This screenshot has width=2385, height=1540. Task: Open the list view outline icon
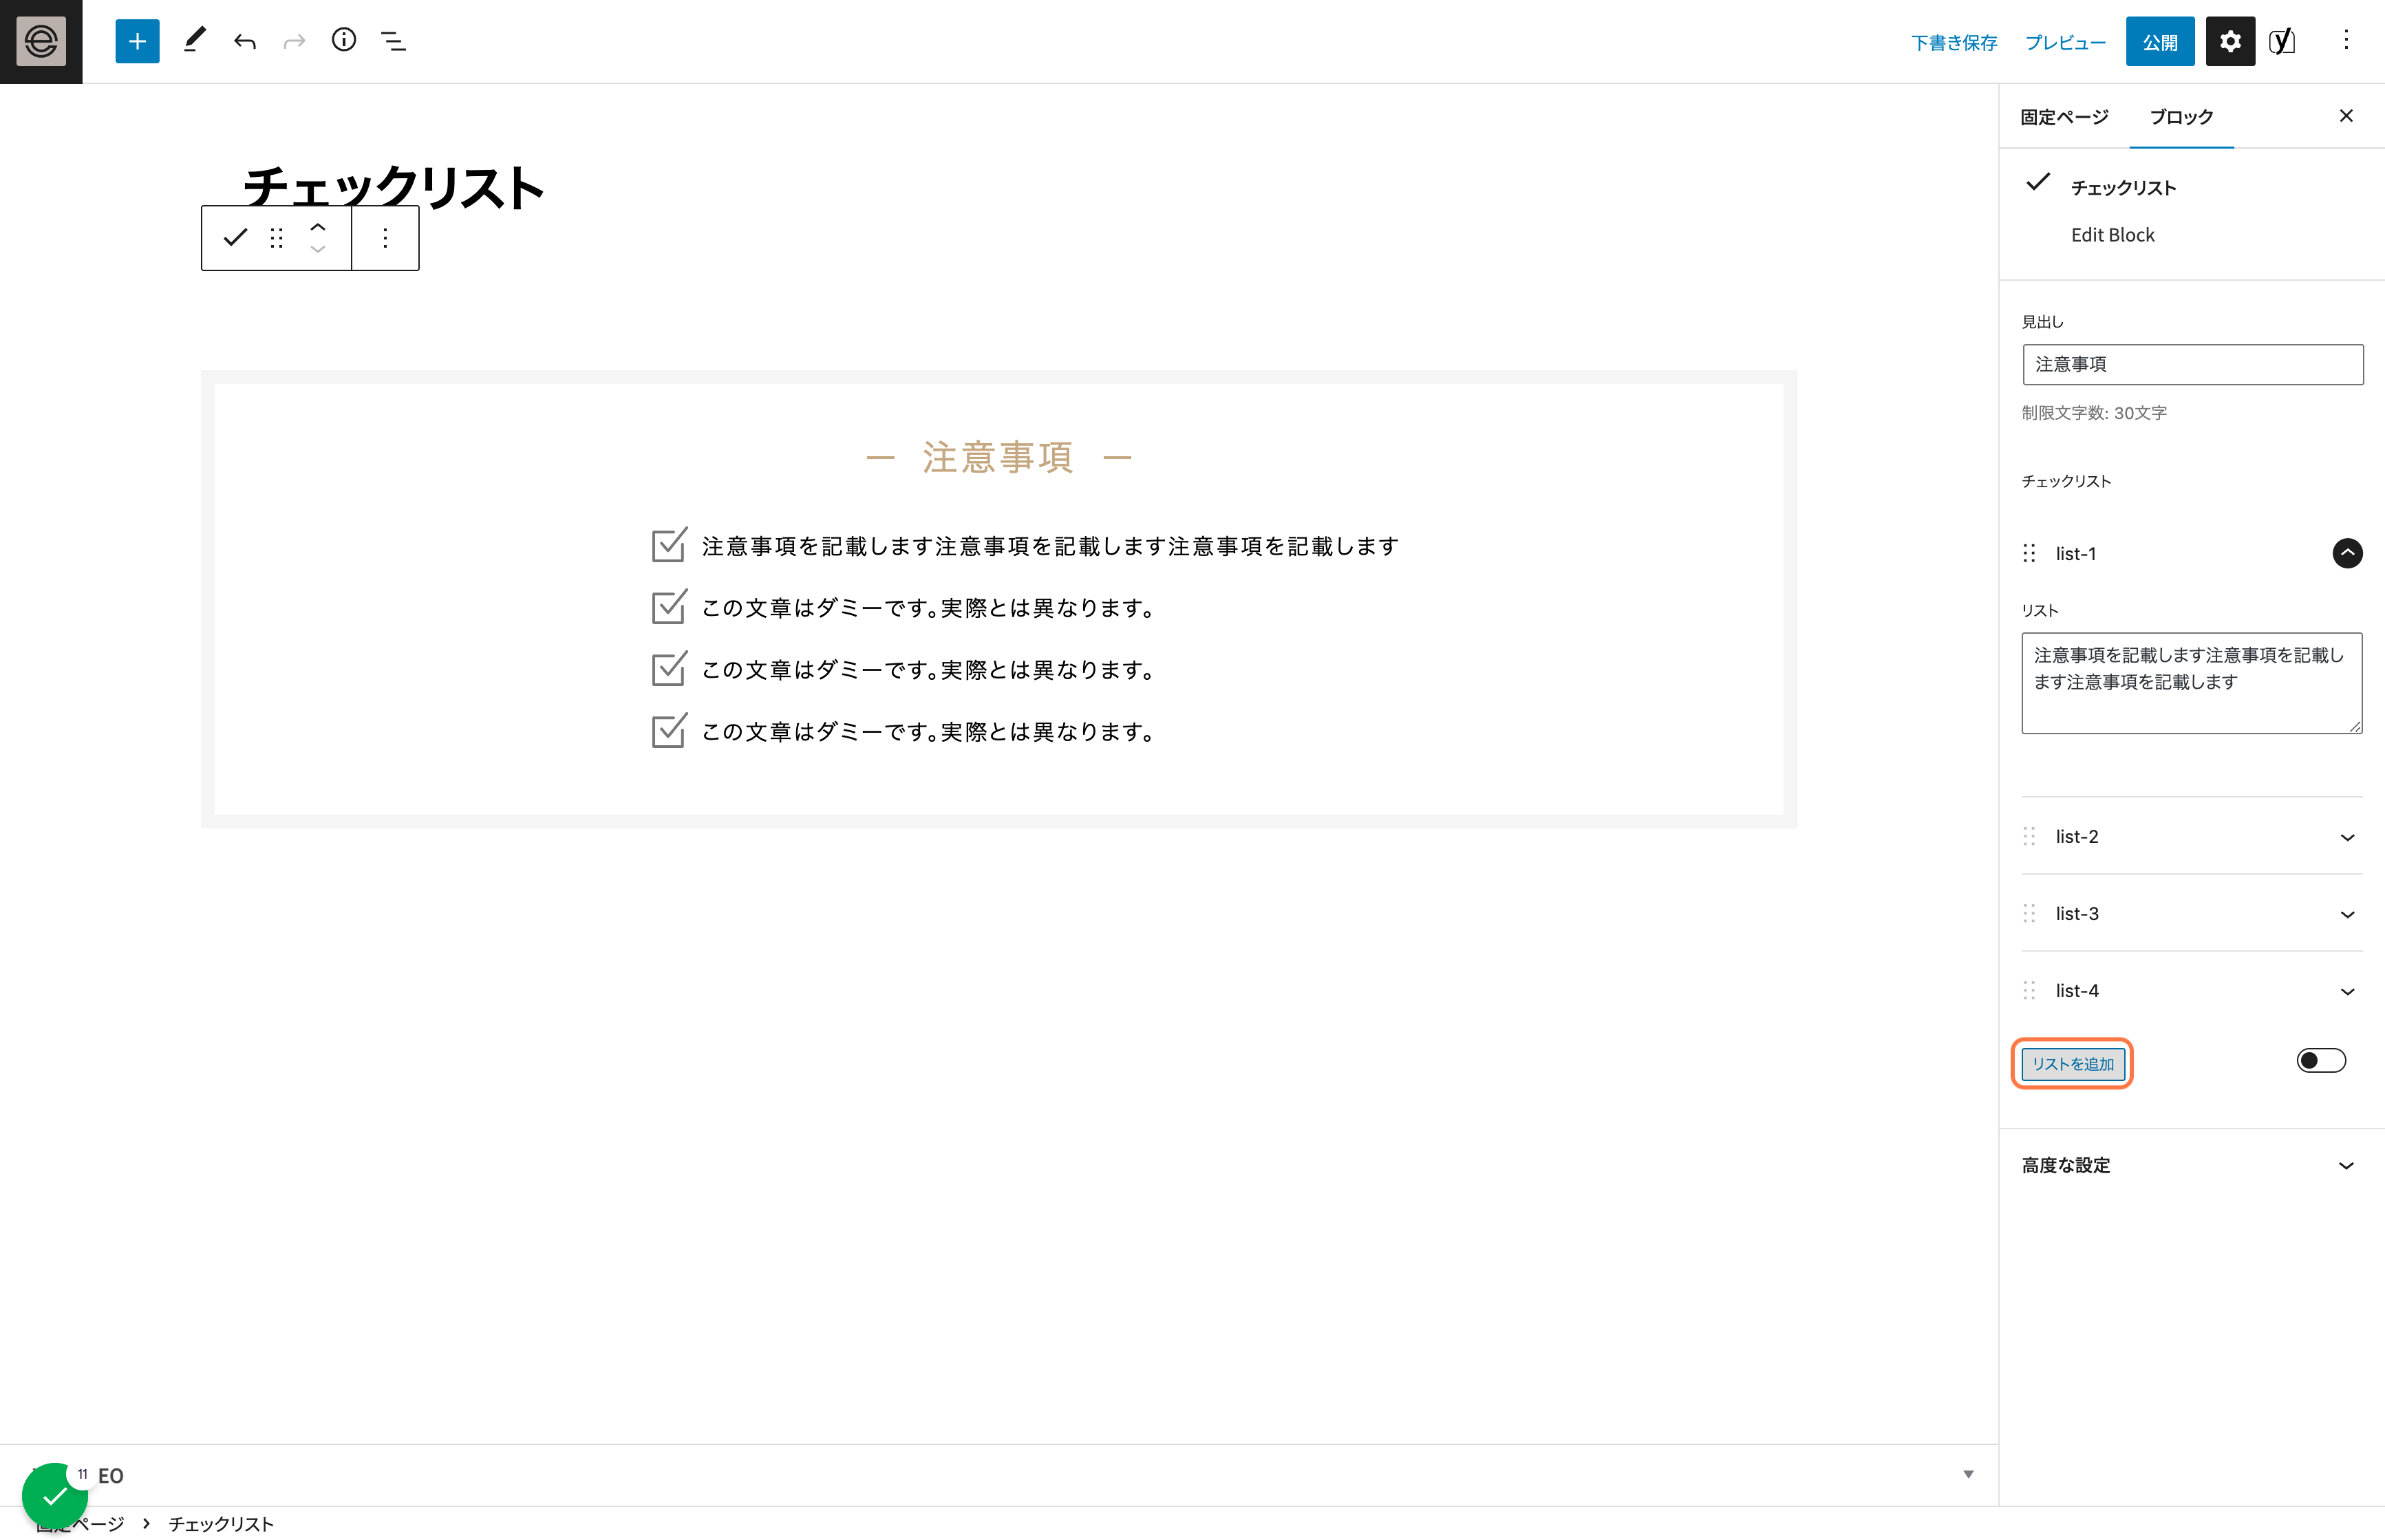[x=394, y=41]
